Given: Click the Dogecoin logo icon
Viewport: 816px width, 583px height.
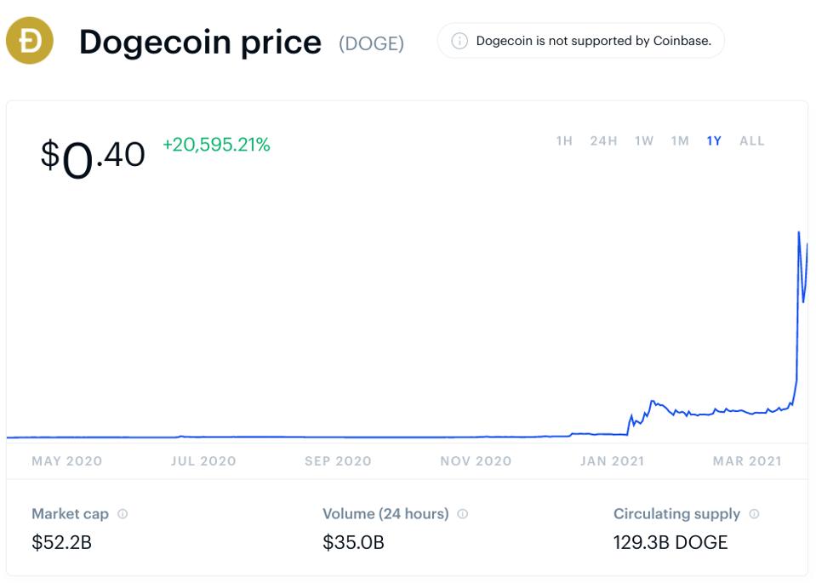Looking at the screenshot, I should click(30, 40).
